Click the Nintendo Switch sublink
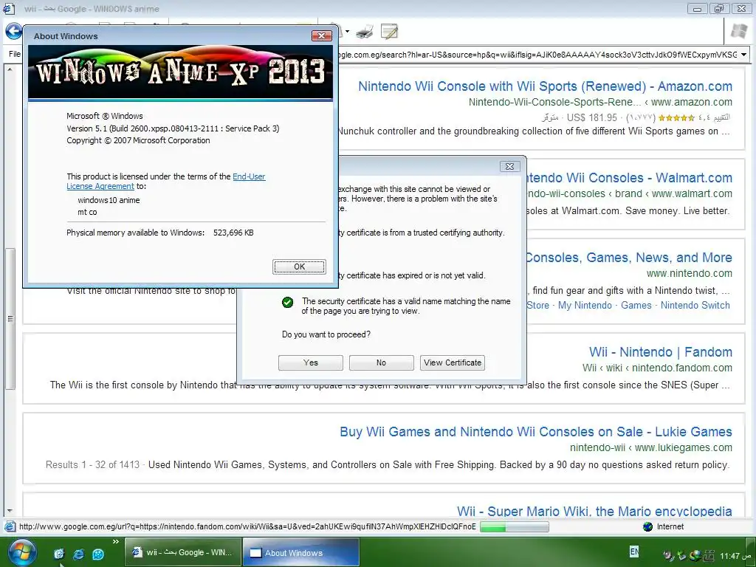 [x=695, y=305]
